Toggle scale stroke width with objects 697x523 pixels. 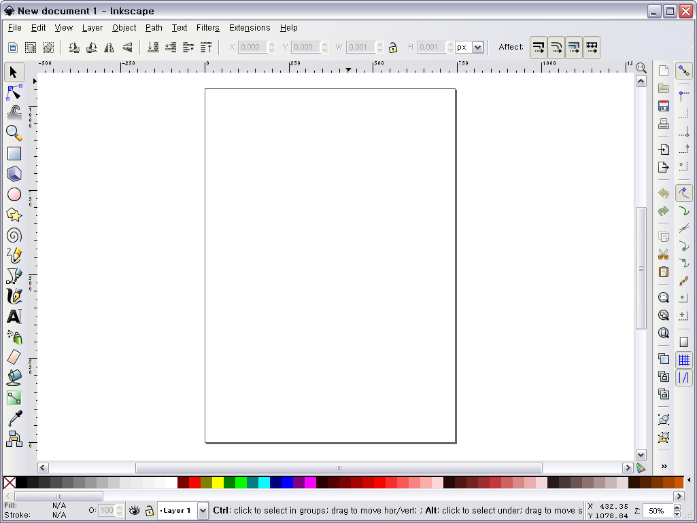point(539,47)
